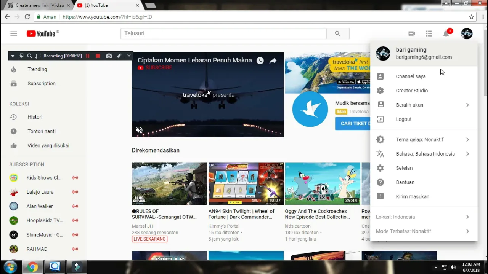Click the Marsel JH channel name
The width and height of the screenshot is (488, 274).
click(x=142, y=226)
